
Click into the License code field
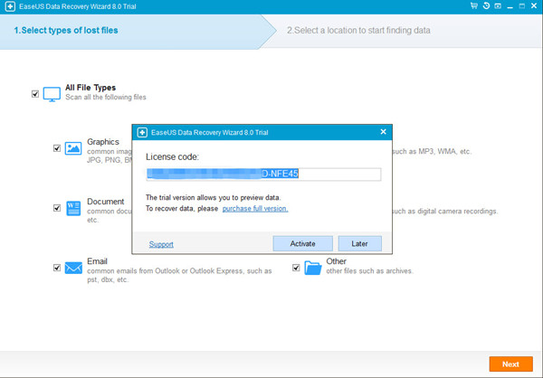pos(263,174)
